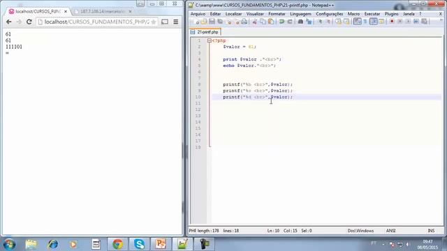Open the Configurações menu

[329, 14]
